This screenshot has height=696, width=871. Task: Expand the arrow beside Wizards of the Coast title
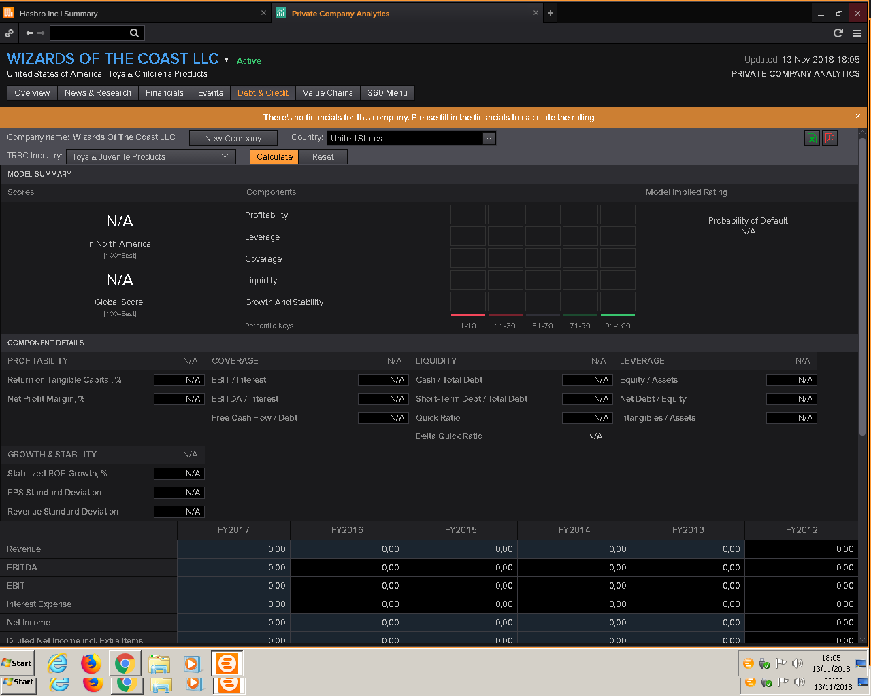point(226,60)
